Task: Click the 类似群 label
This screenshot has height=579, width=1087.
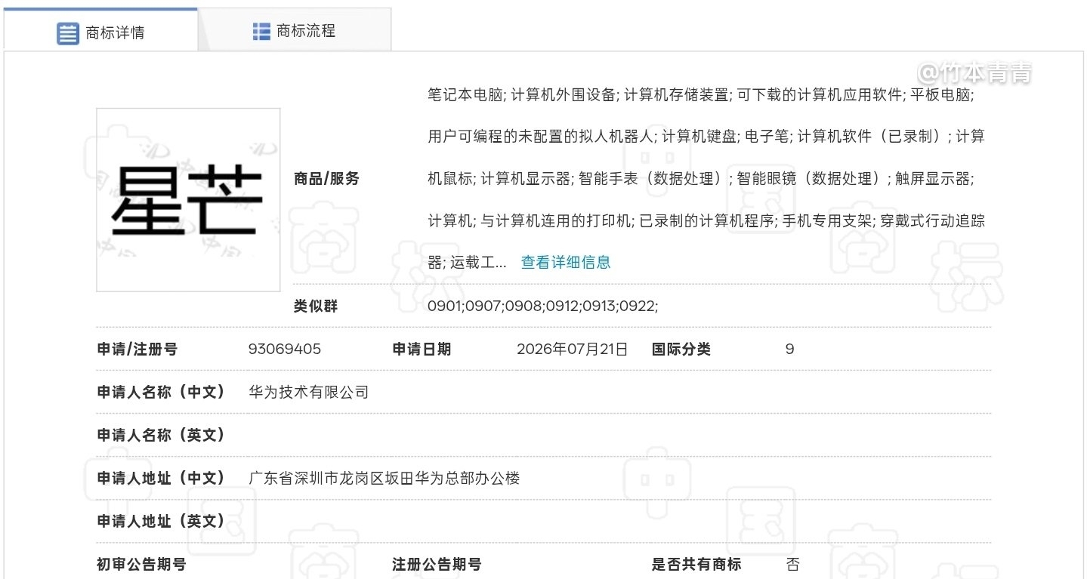Action: tap(316, 306)
